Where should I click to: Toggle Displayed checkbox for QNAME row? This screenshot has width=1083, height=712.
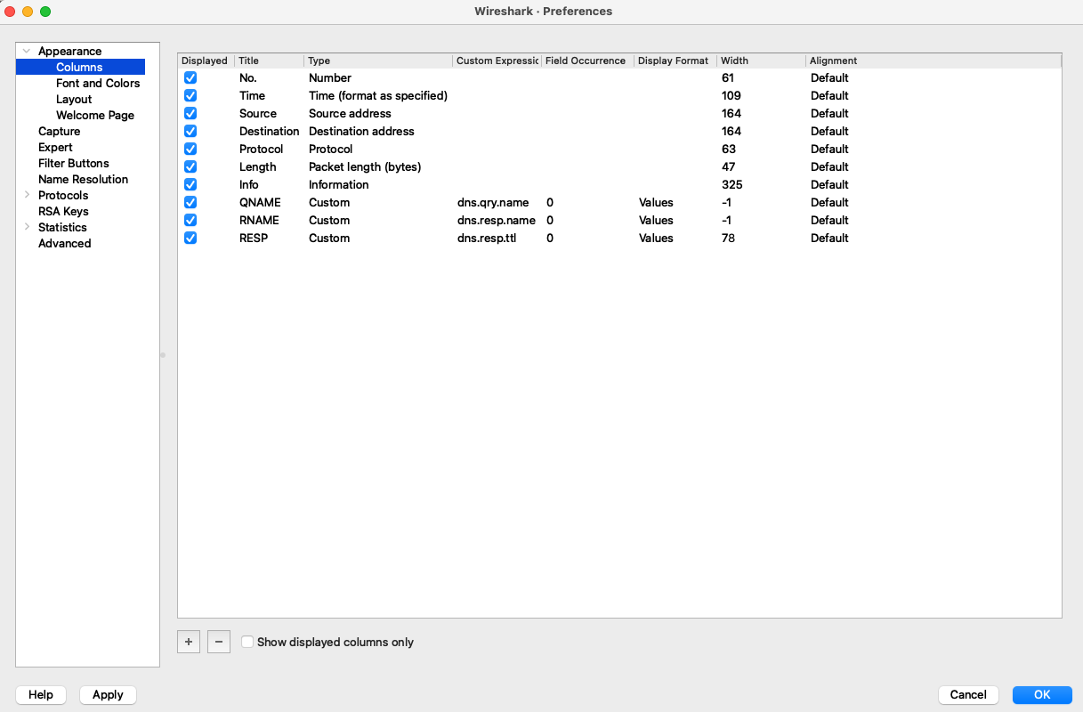190,202
